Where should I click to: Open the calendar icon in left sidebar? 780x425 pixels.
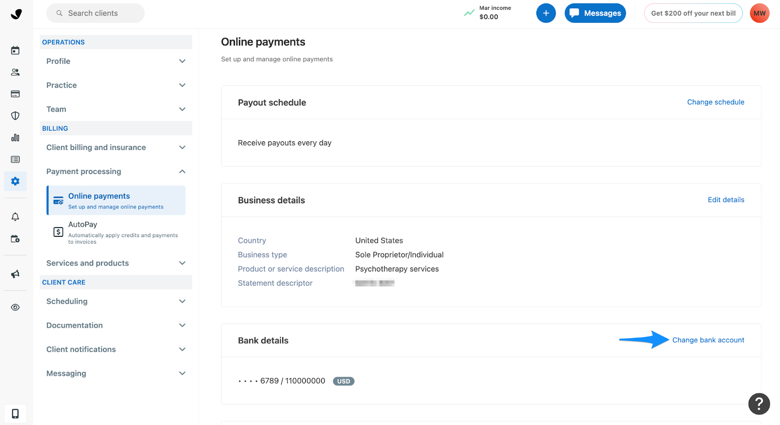15,50
